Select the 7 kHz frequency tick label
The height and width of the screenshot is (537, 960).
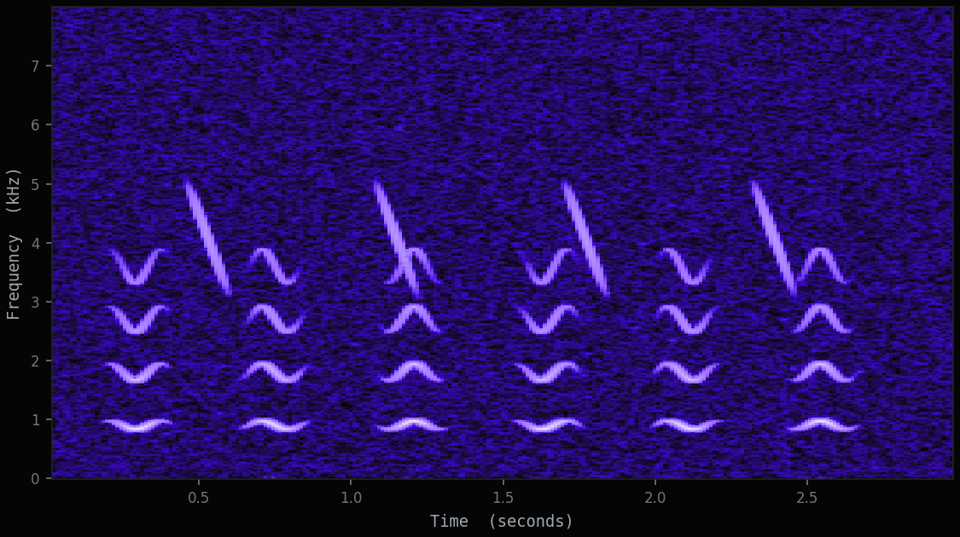click(36, 66)
